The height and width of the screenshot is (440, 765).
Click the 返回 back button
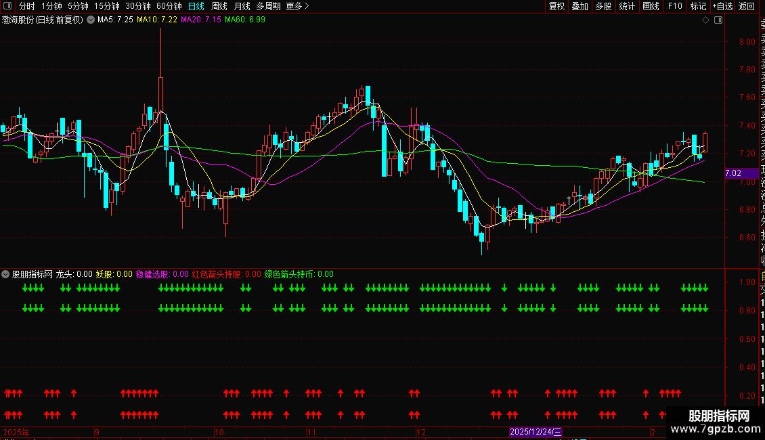[747, 6]
